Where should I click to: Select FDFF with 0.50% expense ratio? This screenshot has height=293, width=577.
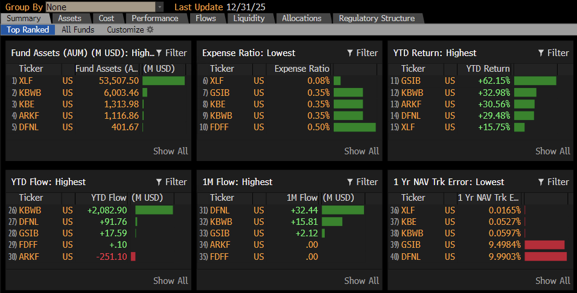click(x=219, y=127)
